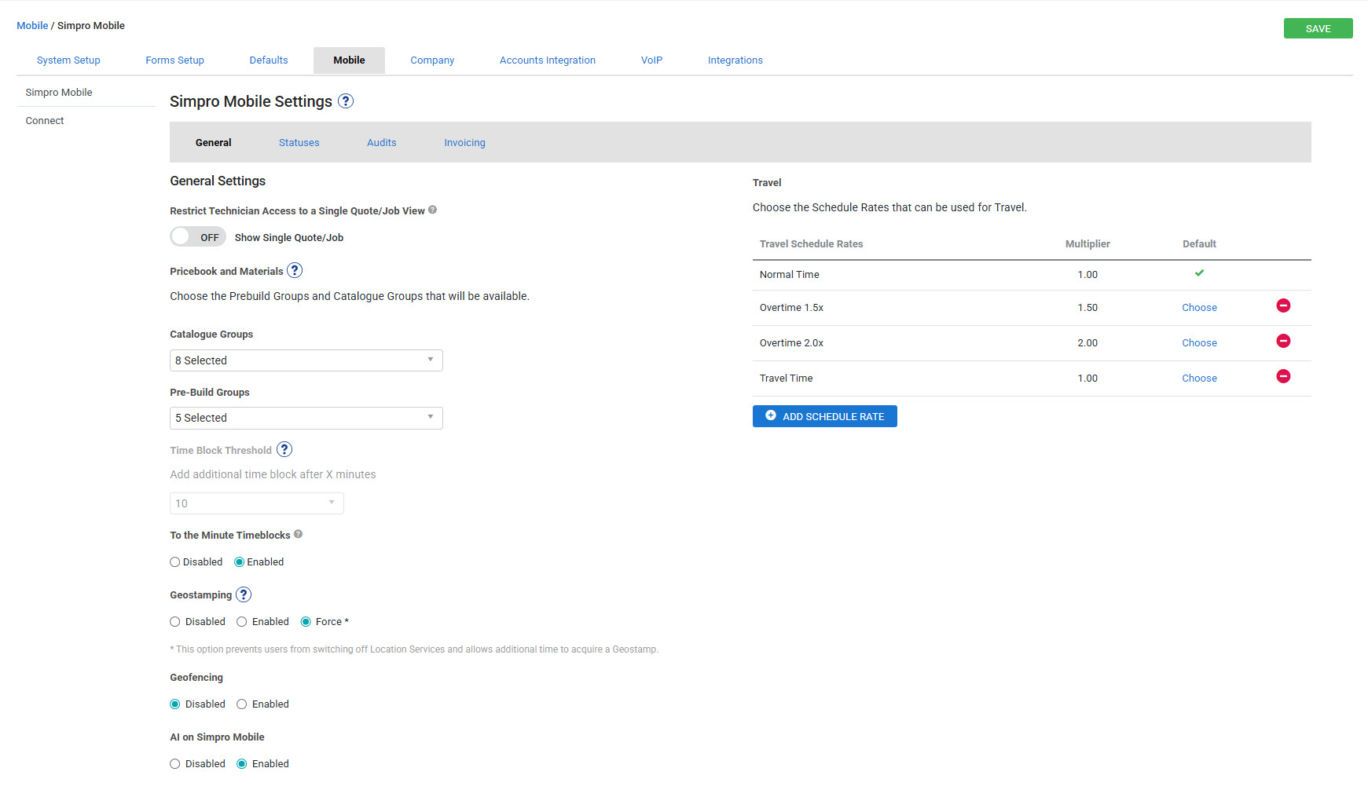Set AI on Simpro Mobile to Disabled

175,764
